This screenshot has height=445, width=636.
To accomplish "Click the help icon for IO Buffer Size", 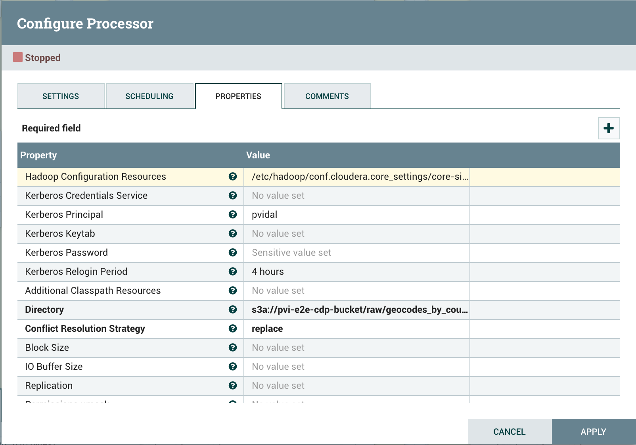I will click(232, 367).
